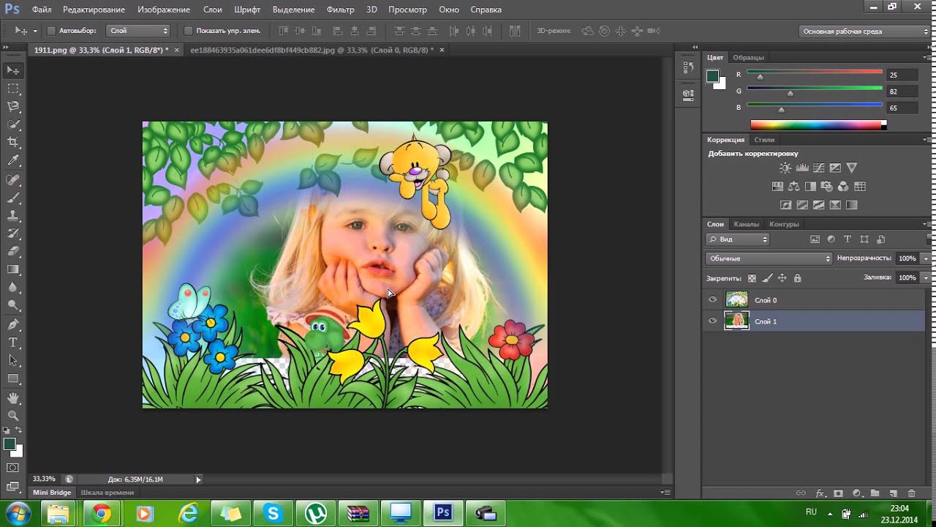Open Google Chrome from the taskbar
The image size is (936, 527).
click(x=102, y=513)
